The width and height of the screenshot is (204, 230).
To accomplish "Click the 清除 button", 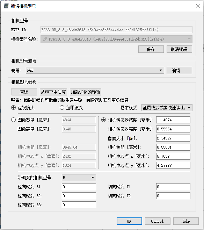I will (24, 92).
